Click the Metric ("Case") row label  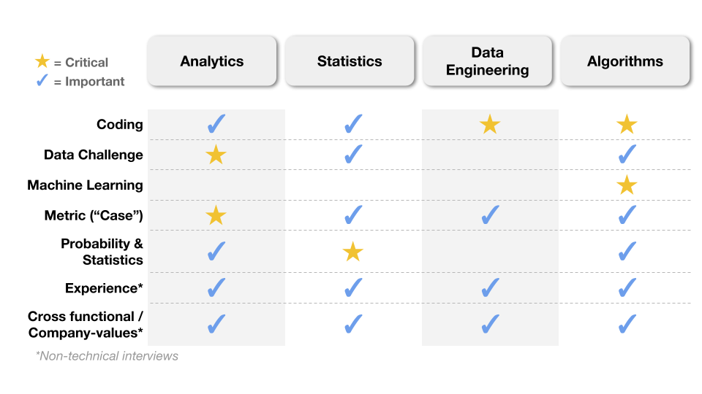point(94,215)
